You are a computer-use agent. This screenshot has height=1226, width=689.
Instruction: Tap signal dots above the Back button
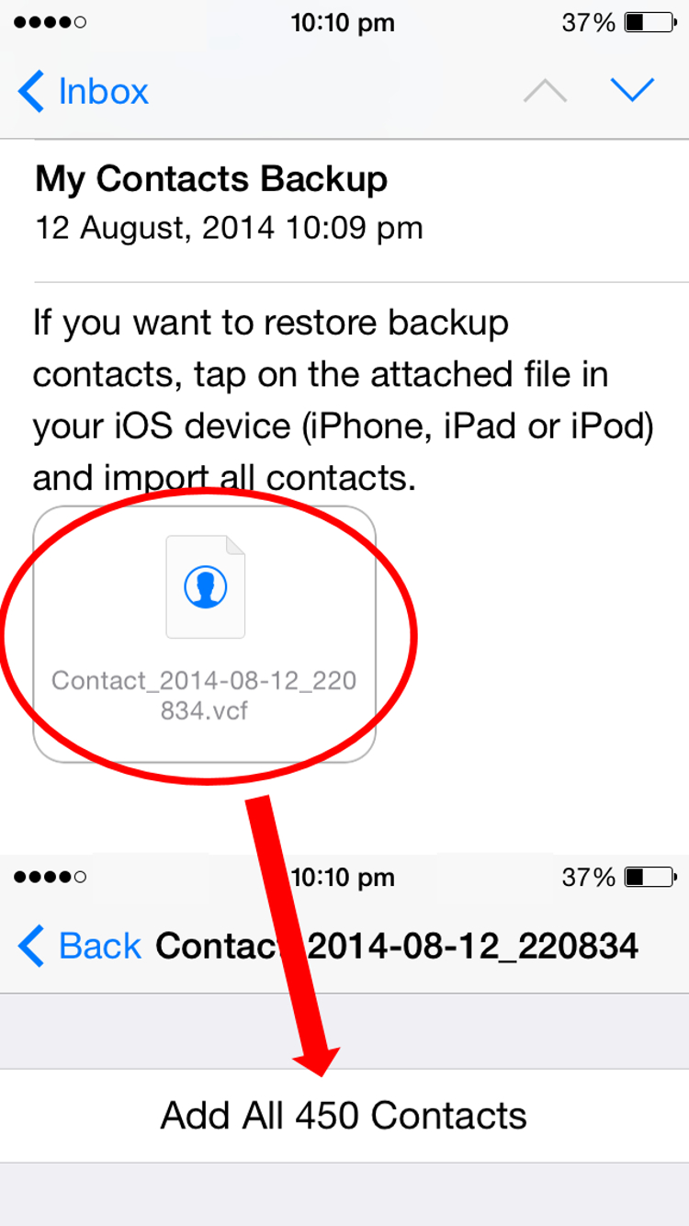click(x=51, y=878)
